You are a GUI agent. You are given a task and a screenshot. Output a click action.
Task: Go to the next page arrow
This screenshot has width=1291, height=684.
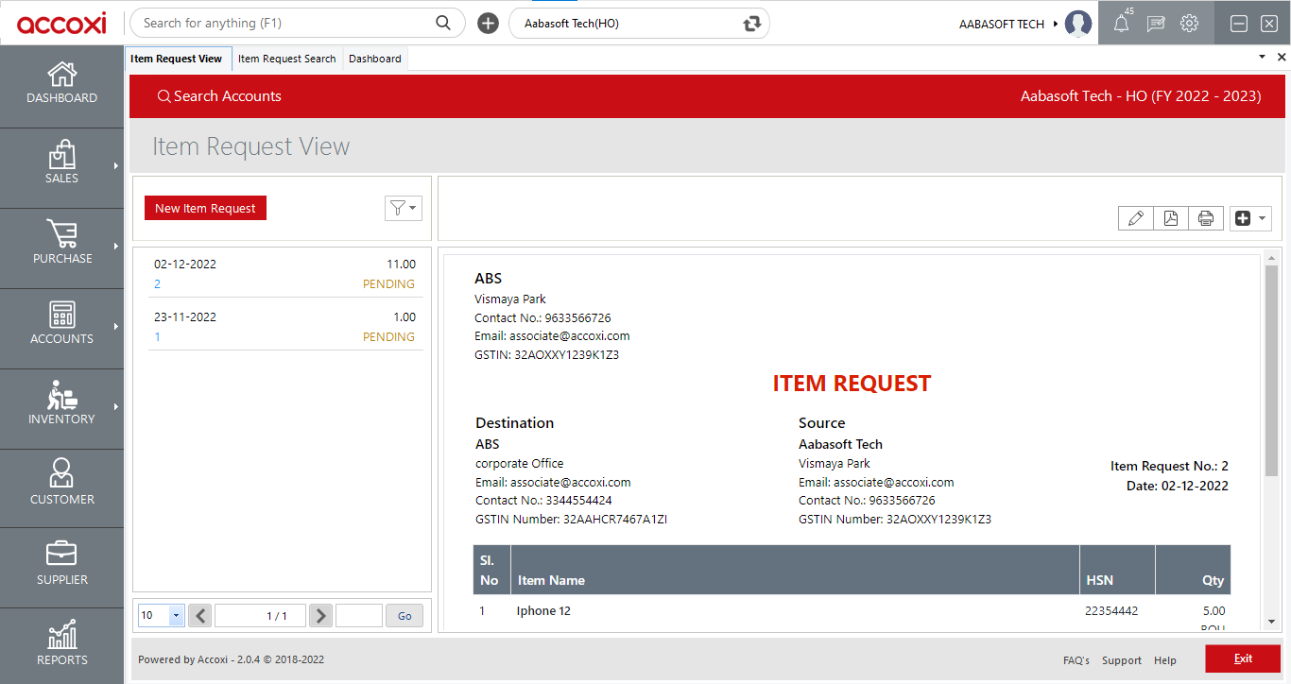click(x=321, y=616)
